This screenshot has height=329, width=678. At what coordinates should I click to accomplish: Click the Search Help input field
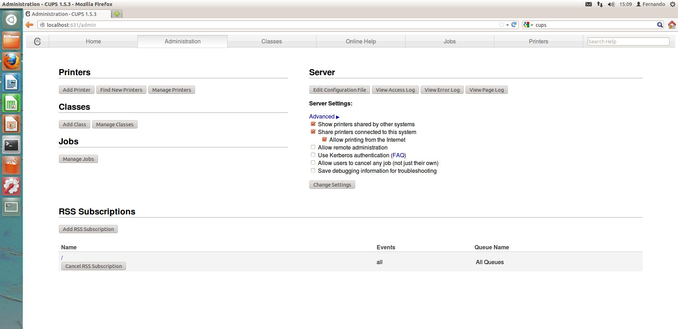(x=628, y=42)
